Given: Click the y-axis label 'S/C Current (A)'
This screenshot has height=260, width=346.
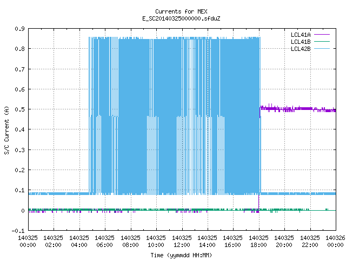Looking at the screenshot, I should point(6,131).
